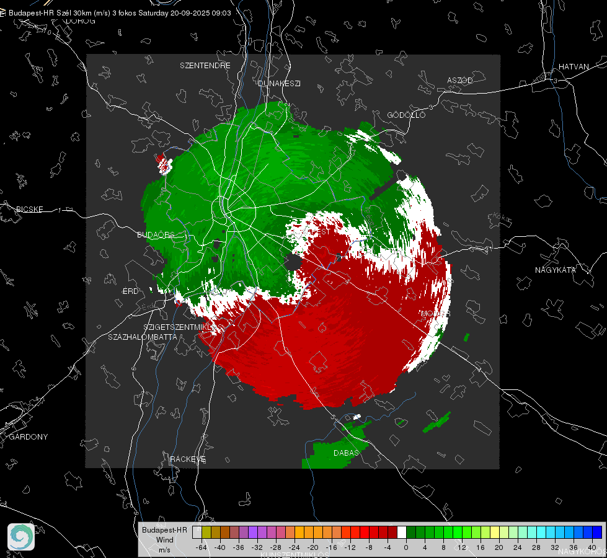
Task: Click the small icon before the Budapest-HR title
Action: pyautogui.click(x=2, y=13)
